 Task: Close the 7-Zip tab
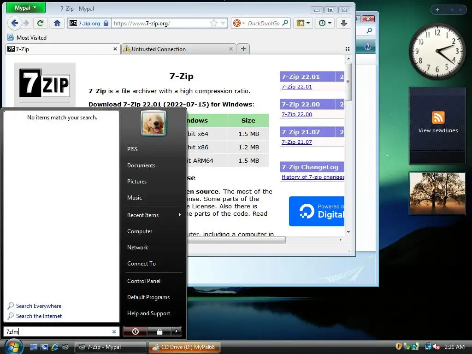pos(115,49)
